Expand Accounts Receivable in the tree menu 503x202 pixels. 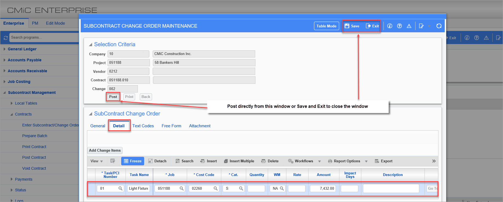pyautogui.click(x=4, y=71)
